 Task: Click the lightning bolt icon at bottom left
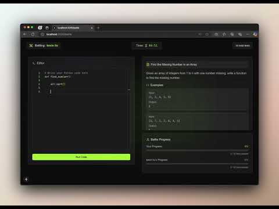[x=26, y=179]
